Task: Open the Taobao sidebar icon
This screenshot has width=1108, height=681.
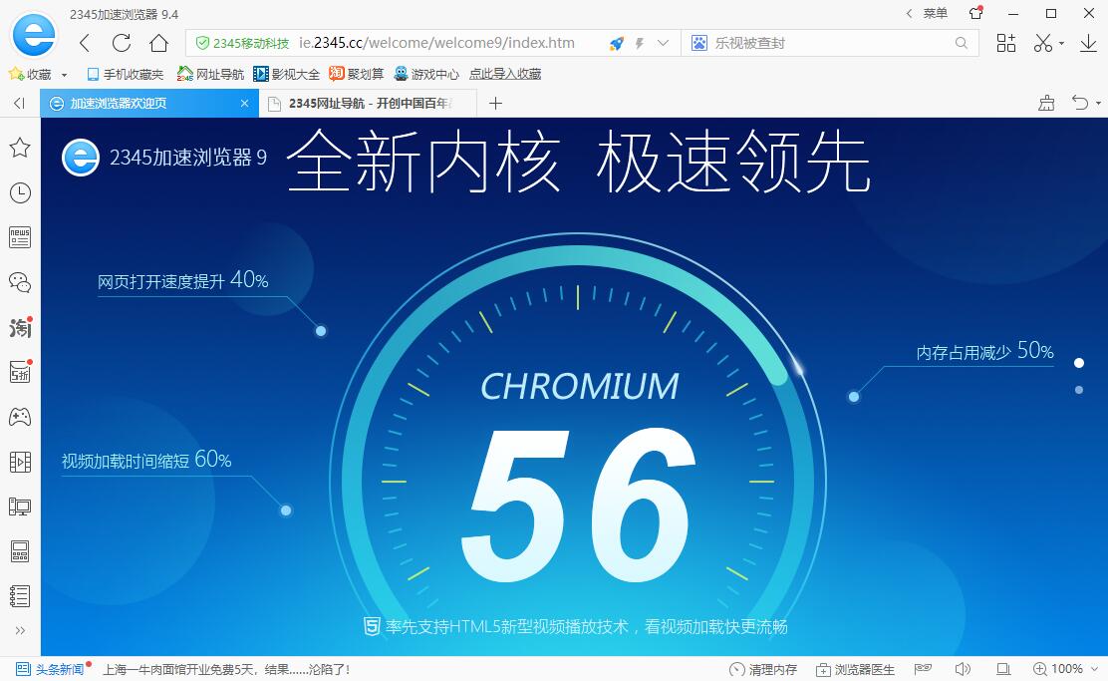Action: click(20, 327)
